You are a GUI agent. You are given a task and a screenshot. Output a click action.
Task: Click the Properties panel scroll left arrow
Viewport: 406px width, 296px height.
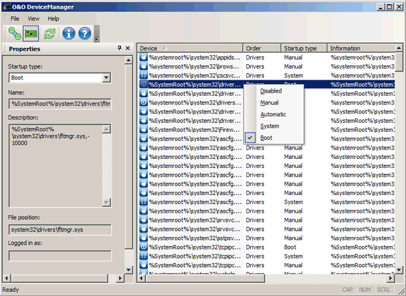(7, 278)
